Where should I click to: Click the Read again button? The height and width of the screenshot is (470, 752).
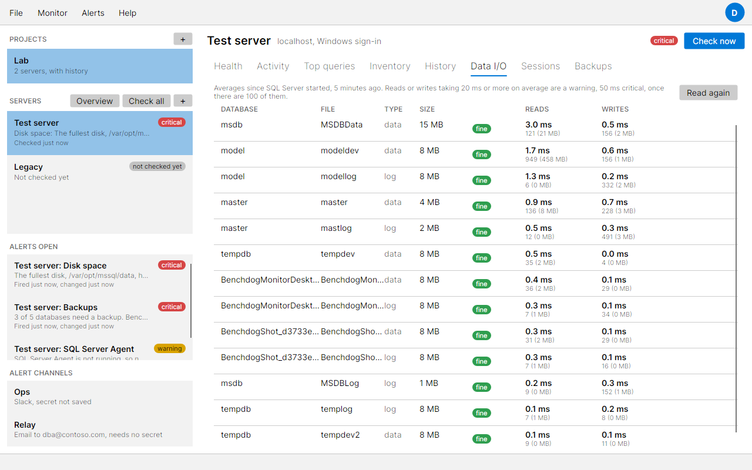708,92
